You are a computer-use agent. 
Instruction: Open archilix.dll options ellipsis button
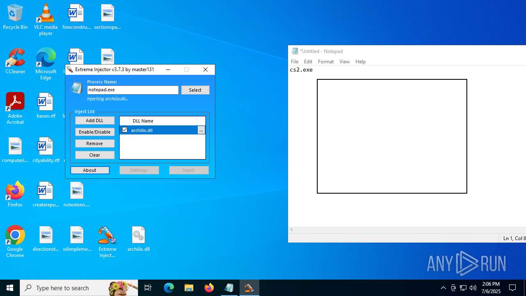(x=201, y=130)
